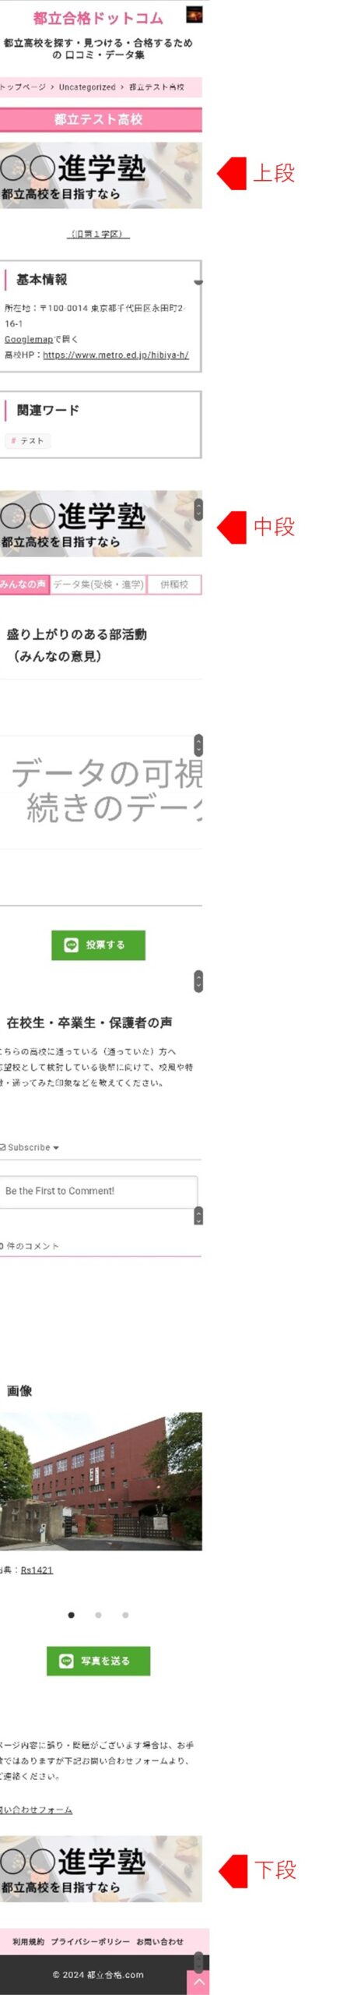354x1995 pixels.
Task: Switch to データ集(受検・進学) tab
Action: pos(98,584)
